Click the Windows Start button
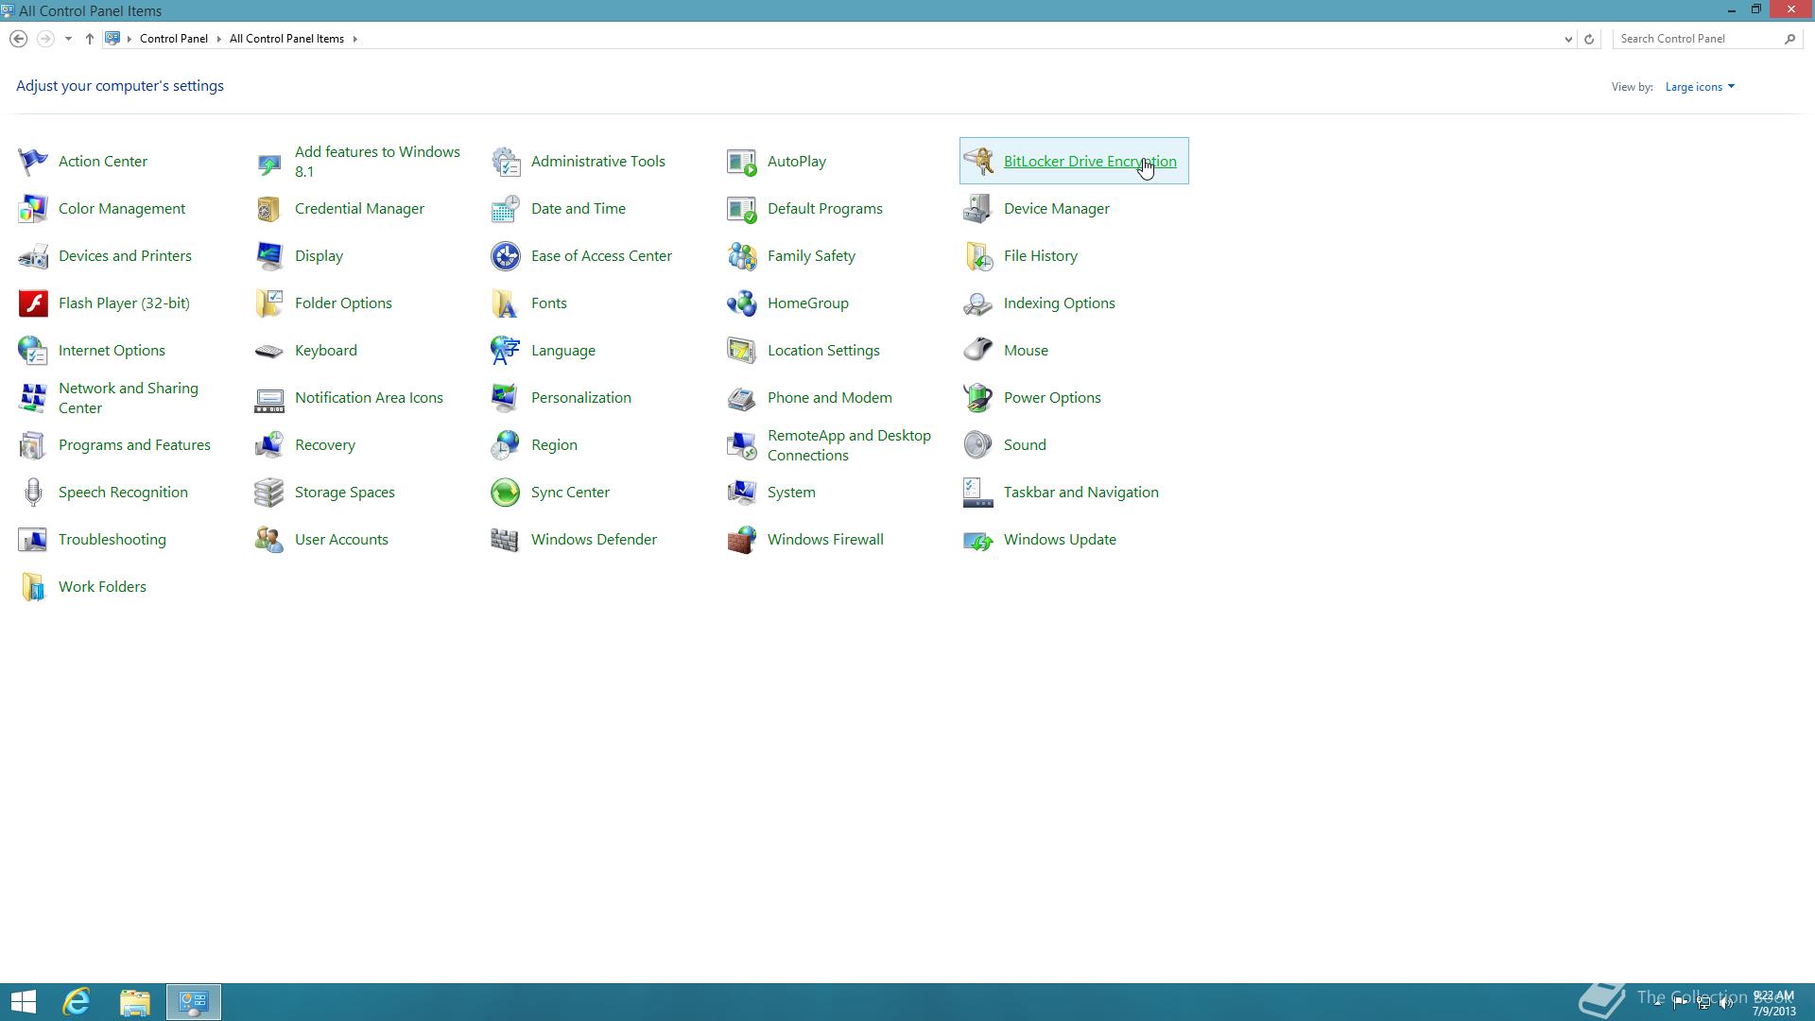Viewport: 1815px width, 1021px height. pos(24,1002)
